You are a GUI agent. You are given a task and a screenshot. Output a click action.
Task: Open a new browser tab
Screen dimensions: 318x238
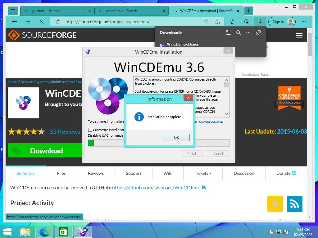pos(249,11)
